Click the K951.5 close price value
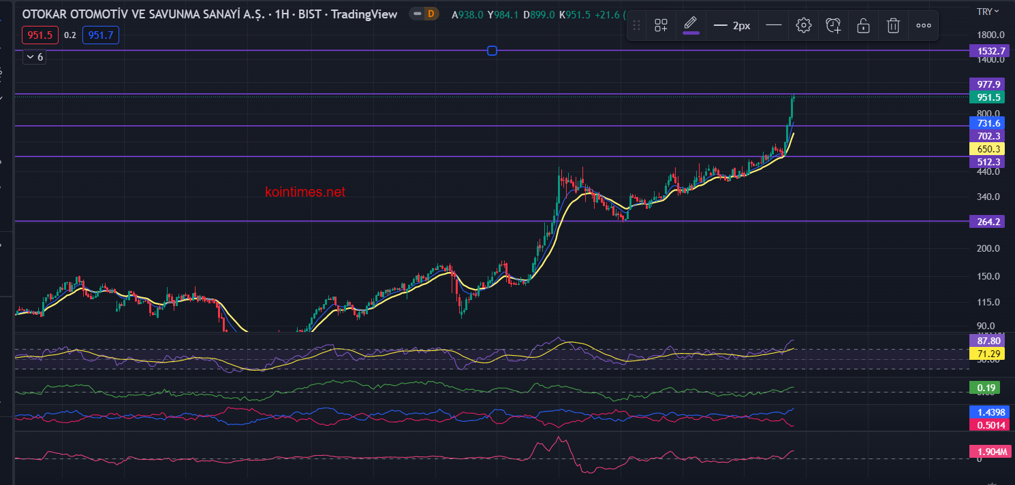The image size is (1015, 485). coord(575,14)
